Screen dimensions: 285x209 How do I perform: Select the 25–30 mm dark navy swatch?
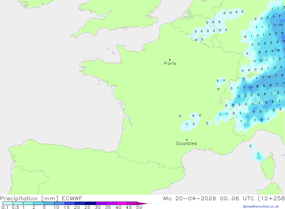click(x=91, y=204)
